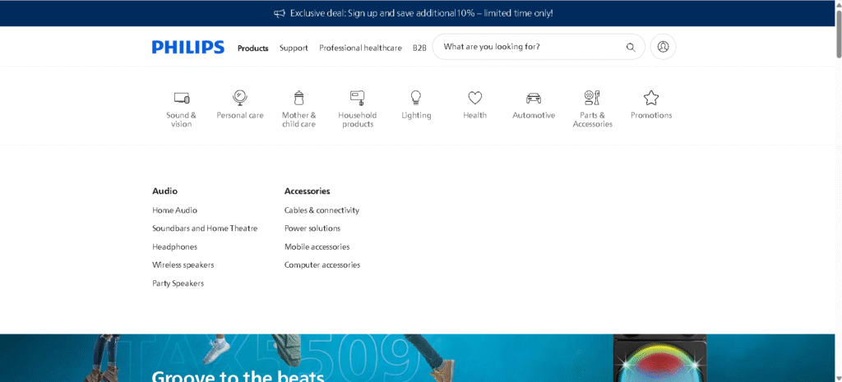Screen dimensions: 842x382
Task: Choose the Household products icon
Action: point(357,98)
